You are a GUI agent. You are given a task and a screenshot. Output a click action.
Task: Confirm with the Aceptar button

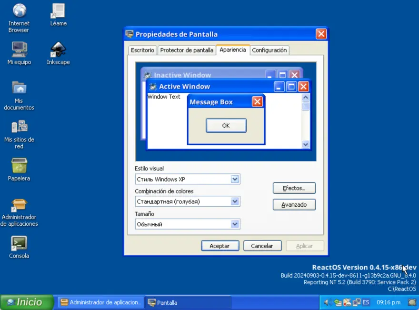tap(220, 246)
